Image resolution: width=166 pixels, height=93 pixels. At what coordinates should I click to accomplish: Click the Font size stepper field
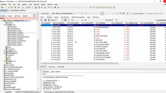click(x=115, y=20)
